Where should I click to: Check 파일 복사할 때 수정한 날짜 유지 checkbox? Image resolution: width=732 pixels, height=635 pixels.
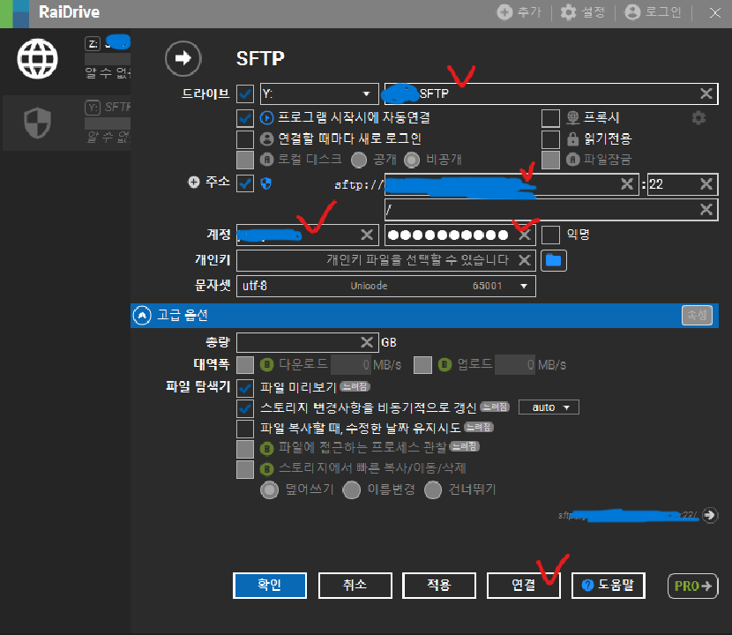coord(245,428)
